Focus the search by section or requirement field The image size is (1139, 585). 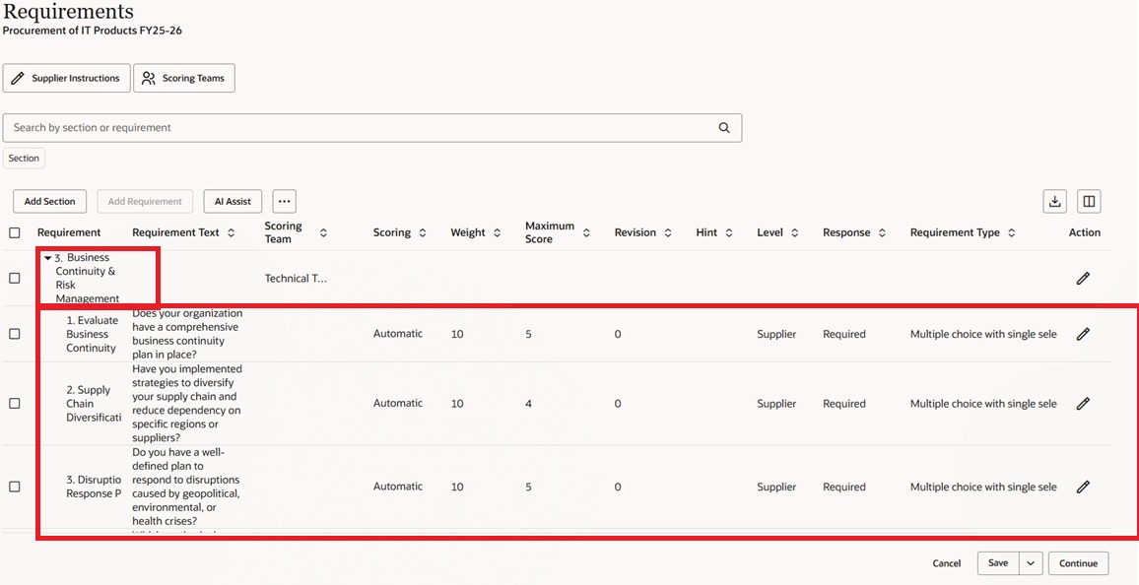360,128
